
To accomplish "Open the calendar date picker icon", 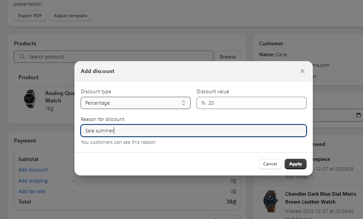I will pyautogui.click(x=358, y=115).
